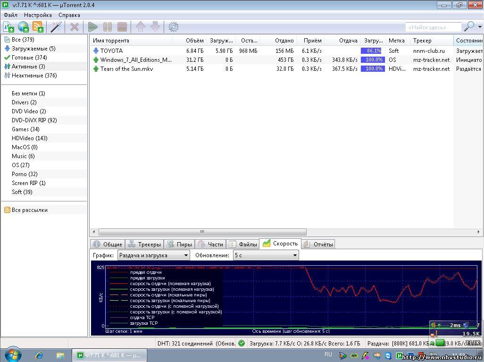Open Internet Explorer from taskbar

[x=39, y=355]
